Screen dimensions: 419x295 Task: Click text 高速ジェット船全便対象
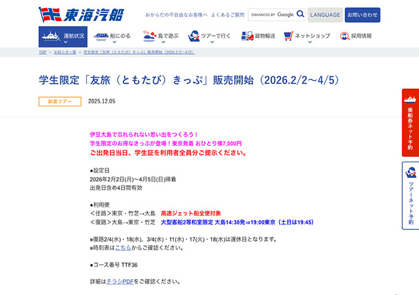(x=191, y=213)
